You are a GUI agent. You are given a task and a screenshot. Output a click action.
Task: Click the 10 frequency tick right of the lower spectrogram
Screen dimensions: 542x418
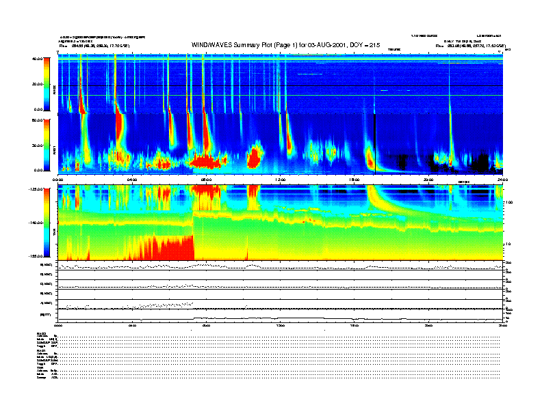[x=508, y=244]
